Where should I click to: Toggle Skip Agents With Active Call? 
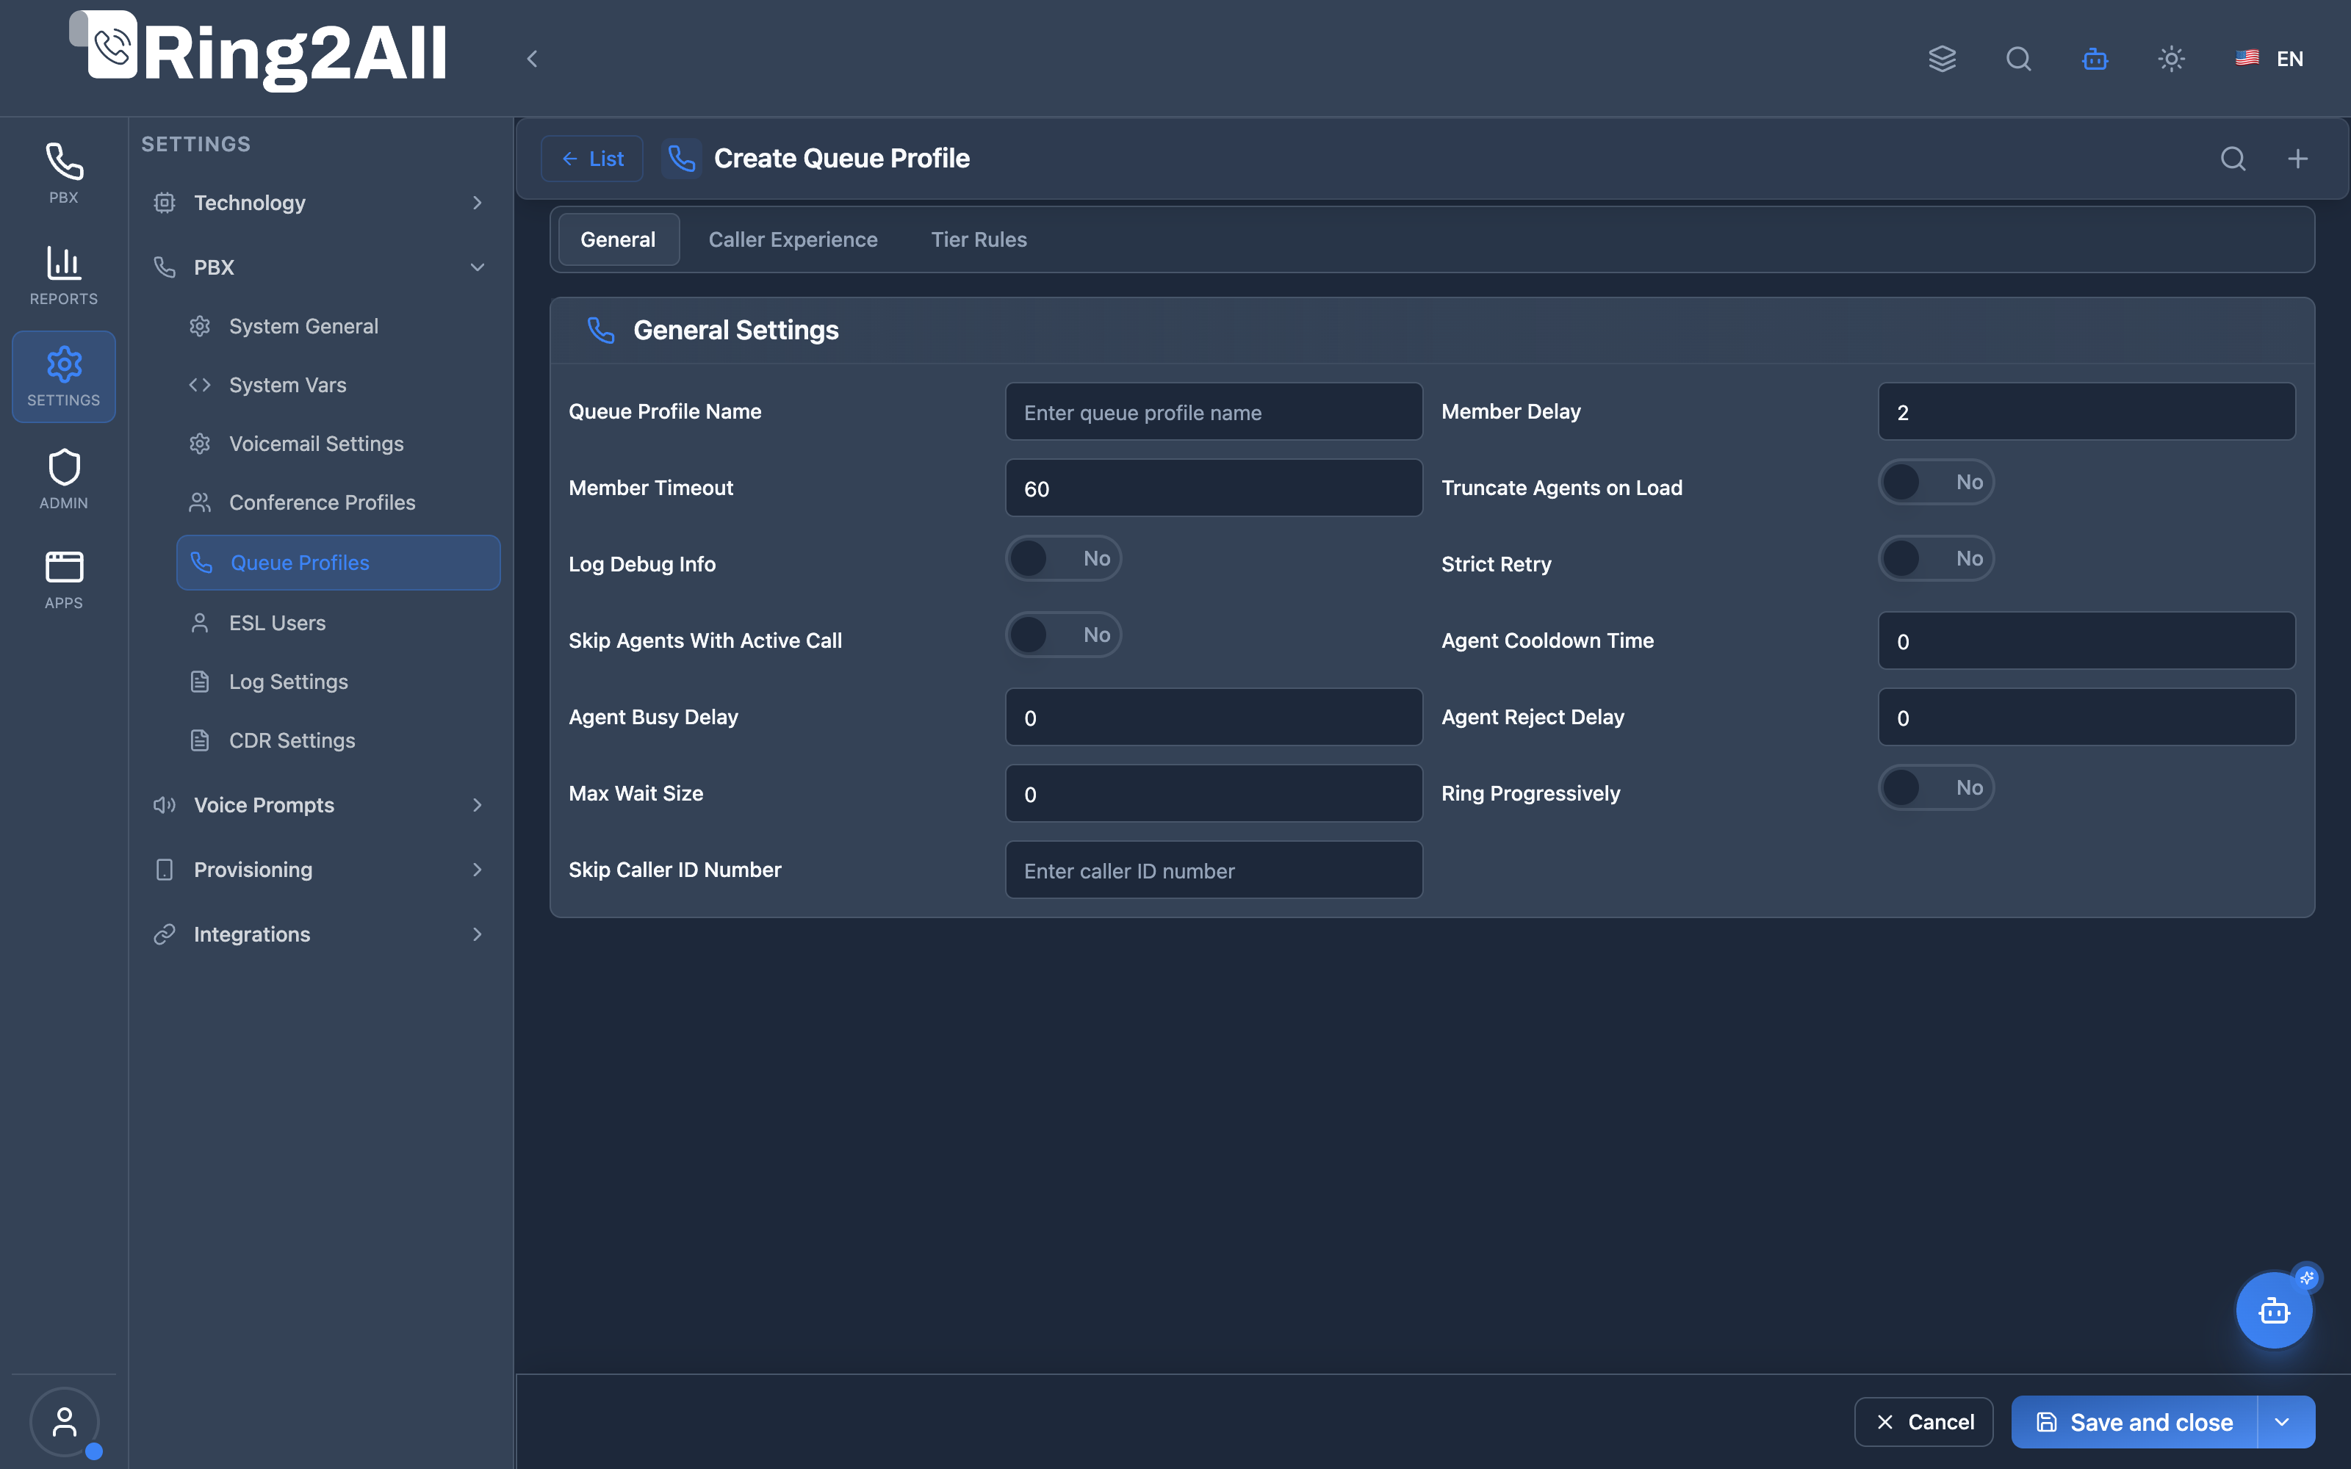point(1064,635)
